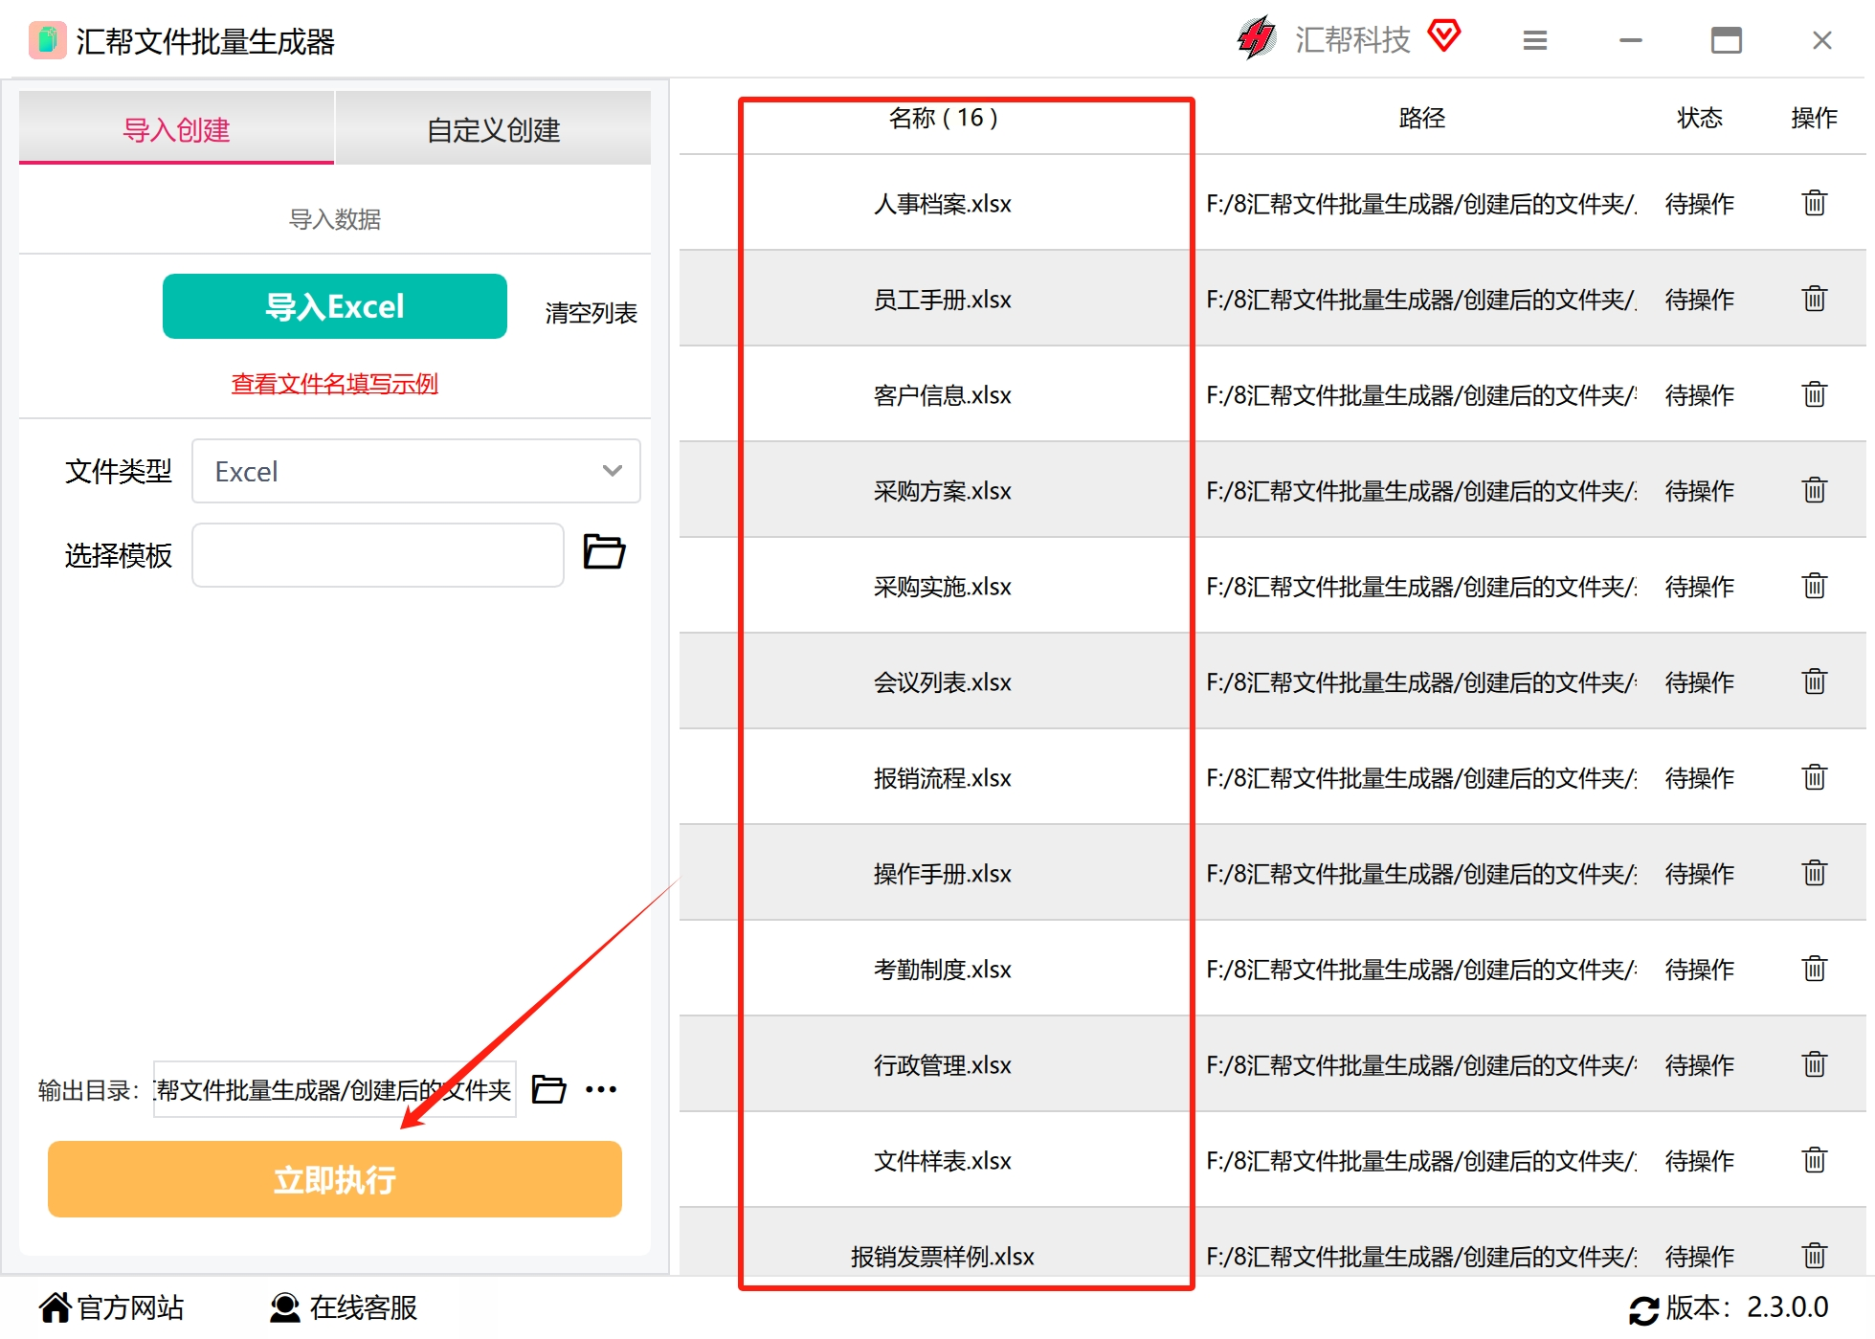This screenshot has height=1339, width=1875.
Task: Click the 选择模板 input field
Action: (378, 555)
